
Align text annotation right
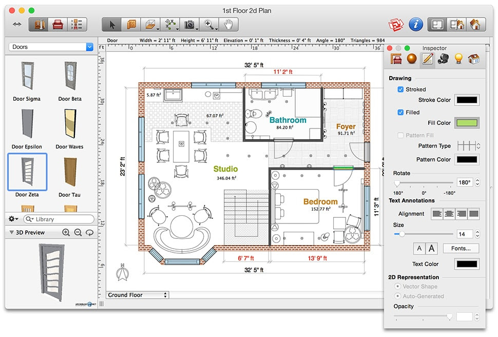pos(461,214)
